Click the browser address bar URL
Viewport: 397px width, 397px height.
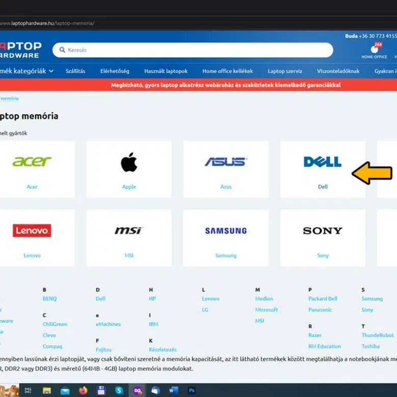47,23
